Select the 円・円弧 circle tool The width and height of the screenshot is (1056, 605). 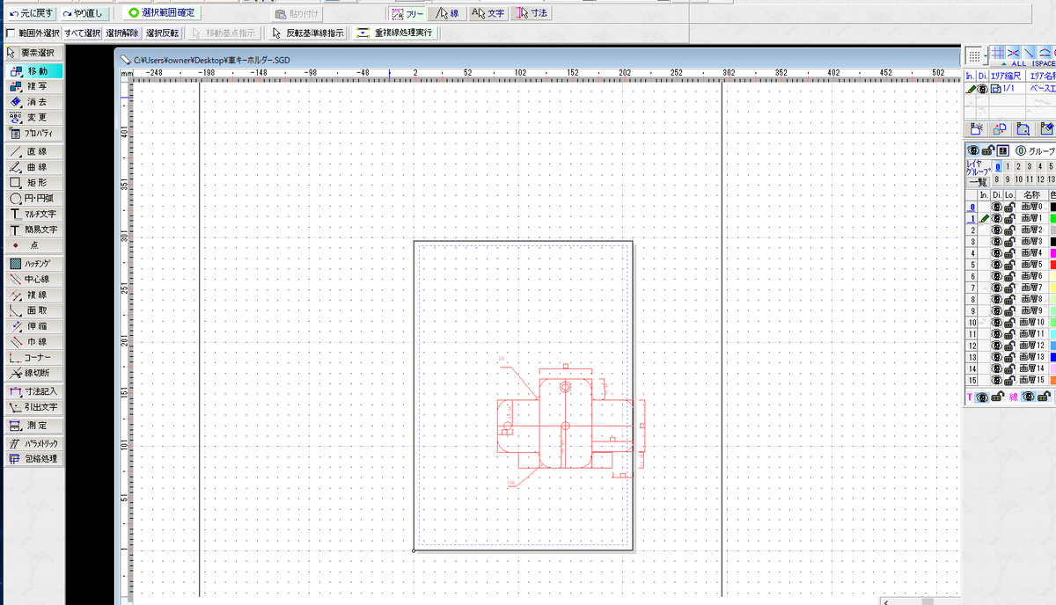(x=33, y=198)
